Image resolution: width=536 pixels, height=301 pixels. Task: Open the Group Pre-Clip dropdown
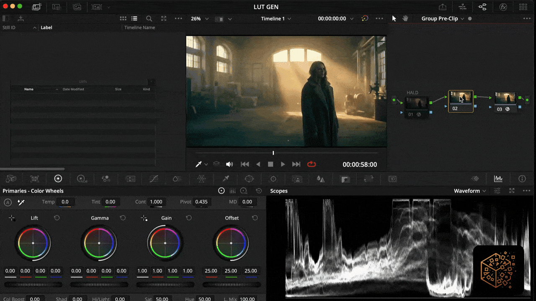(x=443, y=18)
